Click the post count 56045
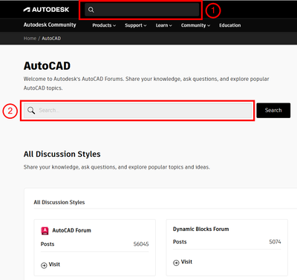Screen dimensions: 297x280 [x=141, y=244]
